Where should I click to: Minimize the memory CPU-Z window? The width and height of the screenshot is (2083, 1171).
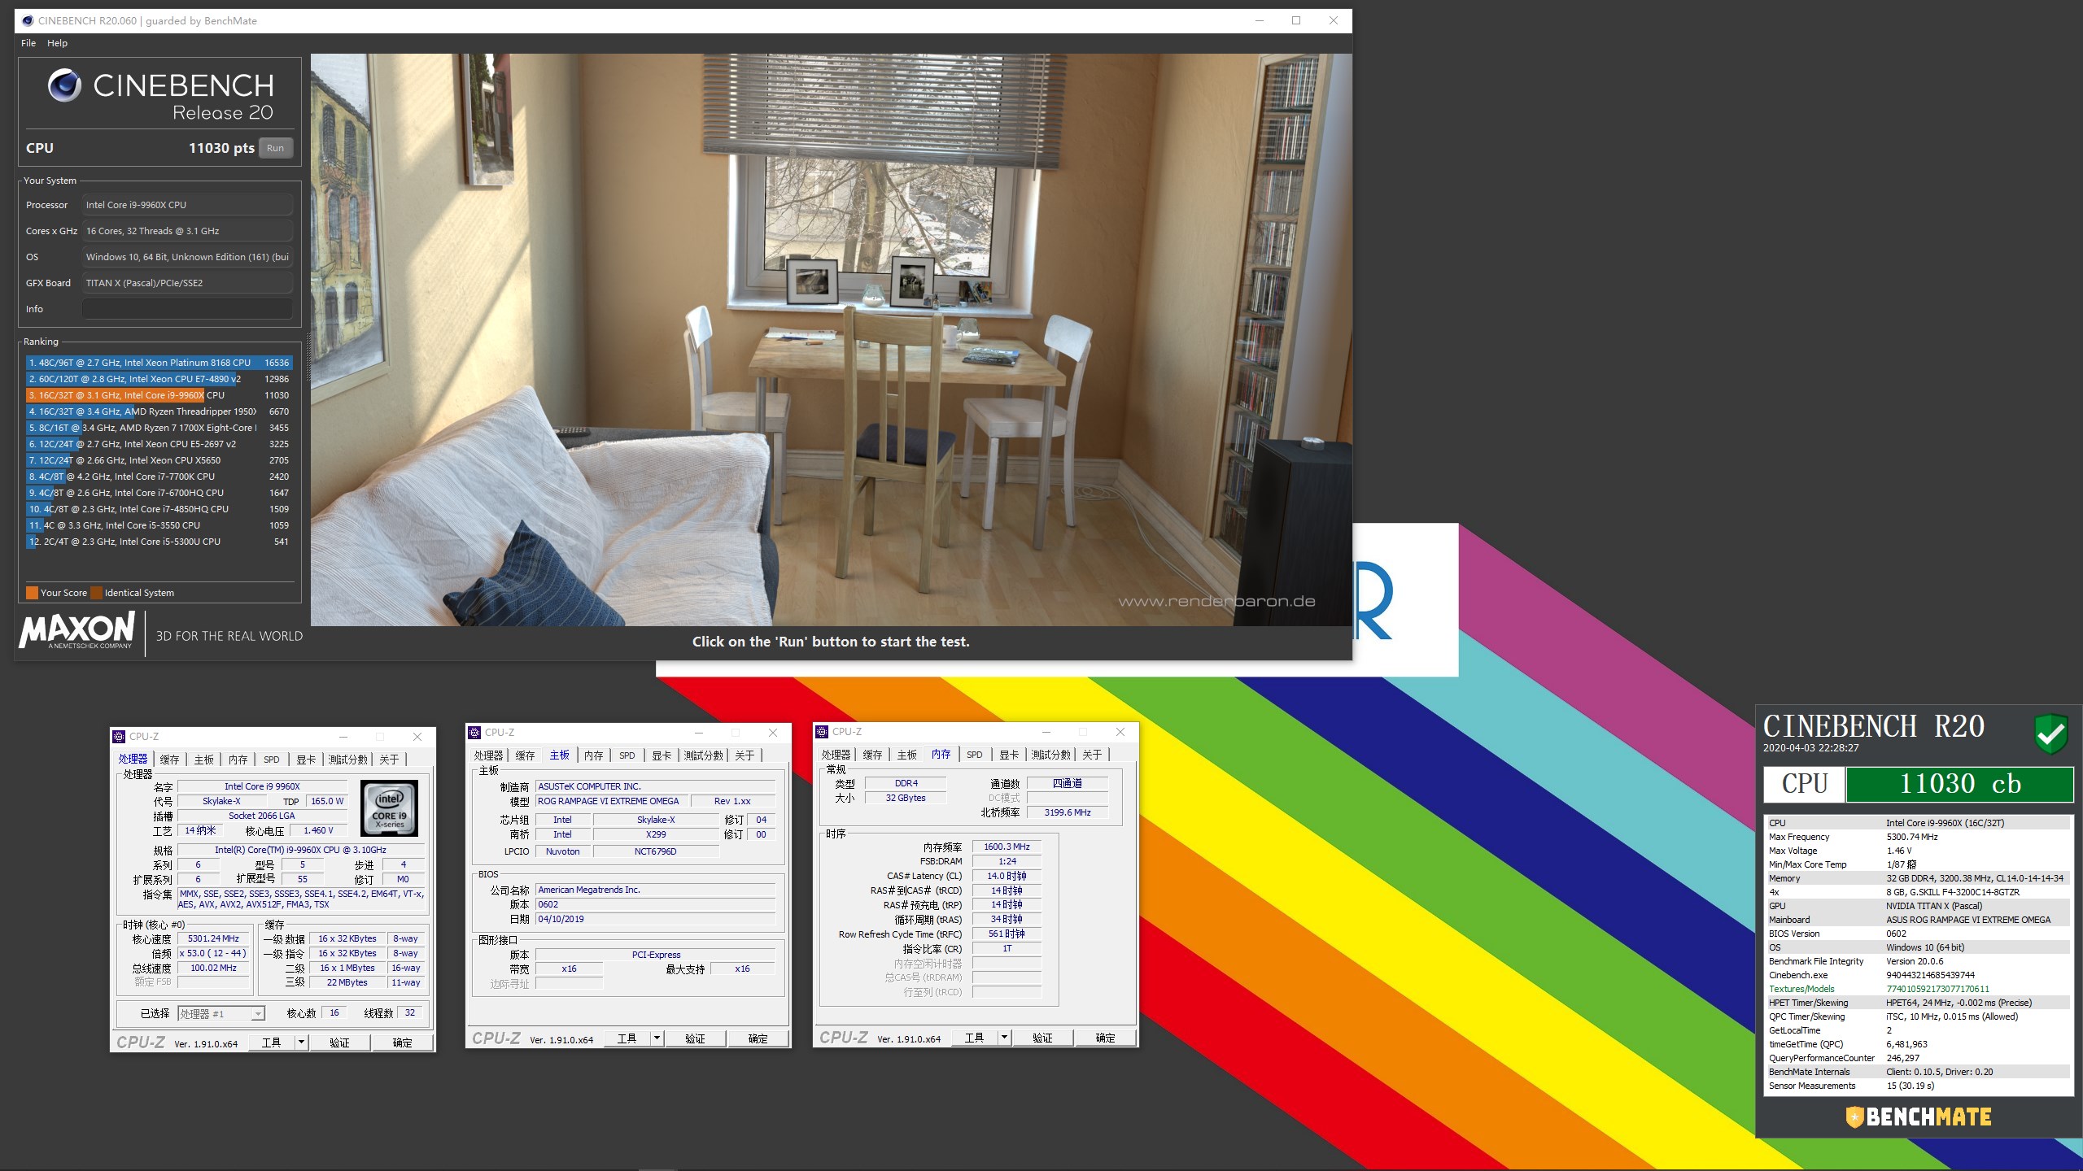(1046, 732)
